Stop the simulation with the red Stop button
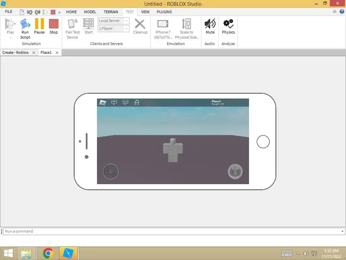The image size is (346, 260). pos(54,26)
